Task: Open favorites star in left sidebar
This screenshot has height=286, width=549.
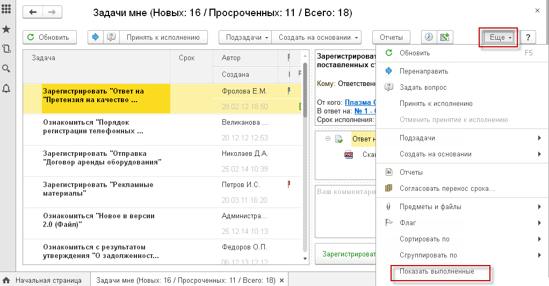Action: click(6, 30)
